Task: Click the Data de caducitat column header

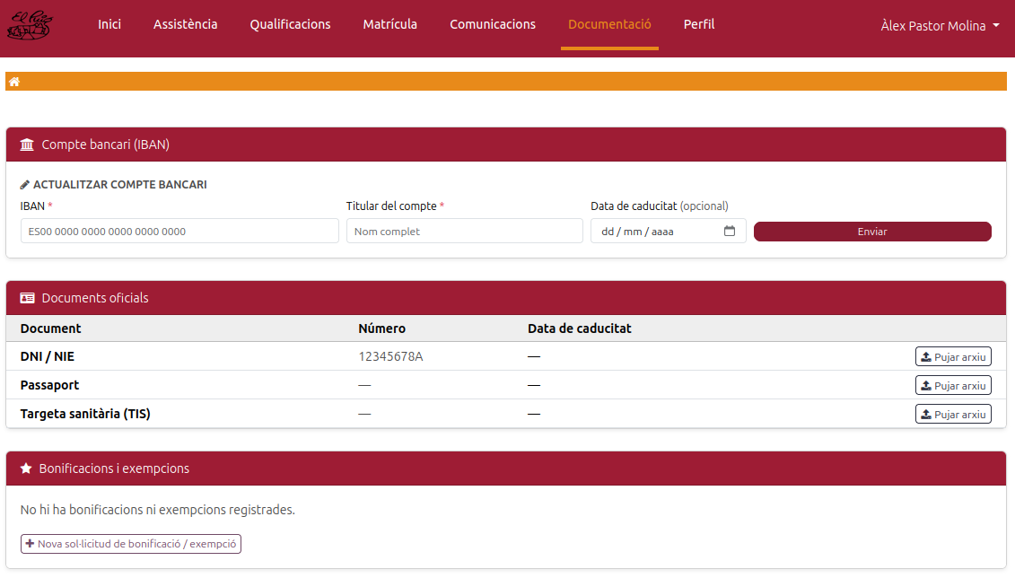Action: point(580,328)
